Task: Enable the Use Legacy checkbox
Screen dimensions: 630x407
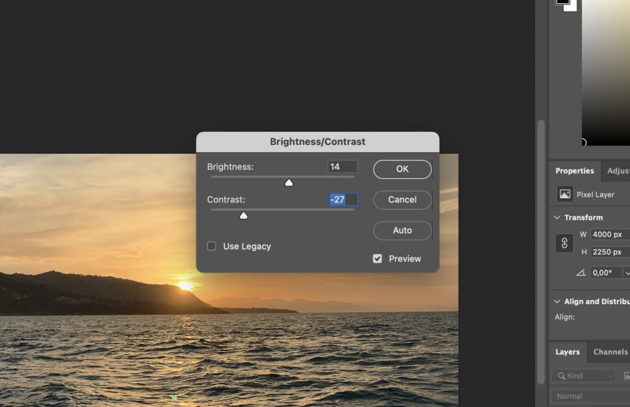Action: [211, 246]
